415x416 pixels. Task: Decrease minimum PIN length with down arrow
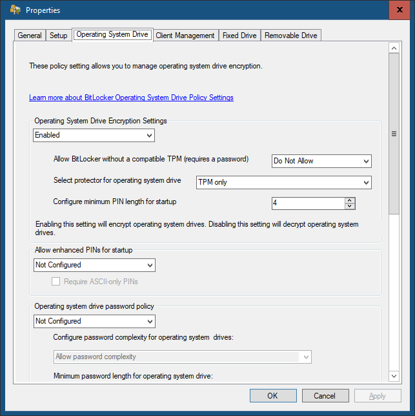(350, 206)
